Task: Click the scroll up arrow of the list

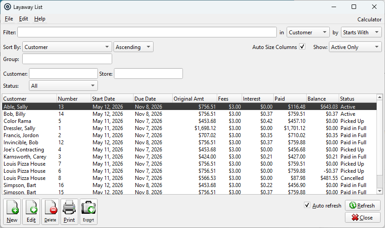Action: click(380, 97)
